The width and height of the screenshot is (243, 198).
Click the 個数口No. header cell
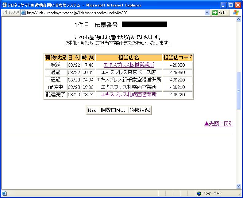click(x=114, y=110)
